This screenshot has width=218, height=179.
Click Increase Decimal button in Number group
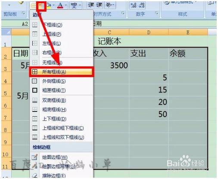click(x=134, y=5)
